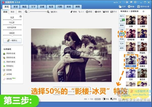
Task: Click the zoom in magnifier icon
Action: 48,12
